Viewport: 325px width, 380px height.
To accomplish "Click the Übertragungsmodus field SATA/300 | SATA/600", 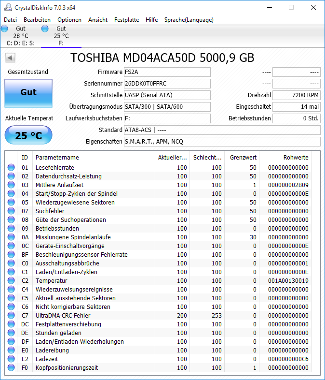I will pyautogui.click(x=167, y=107).
